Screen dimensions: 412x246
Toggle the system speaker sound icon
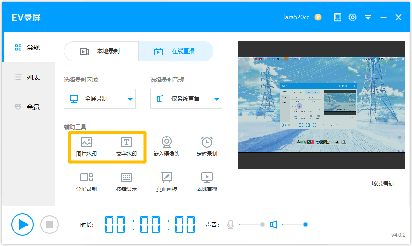274,225
